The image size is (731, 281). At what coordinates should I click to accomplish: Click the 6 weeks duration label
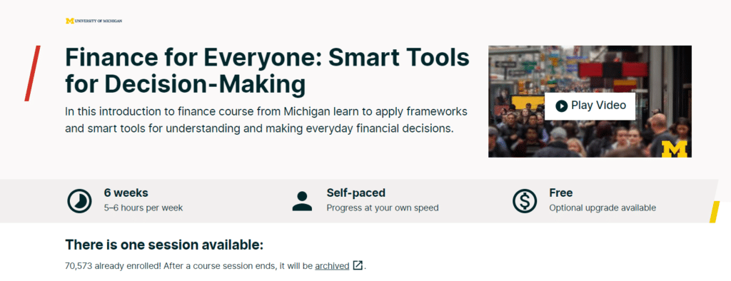coord(126,193)
